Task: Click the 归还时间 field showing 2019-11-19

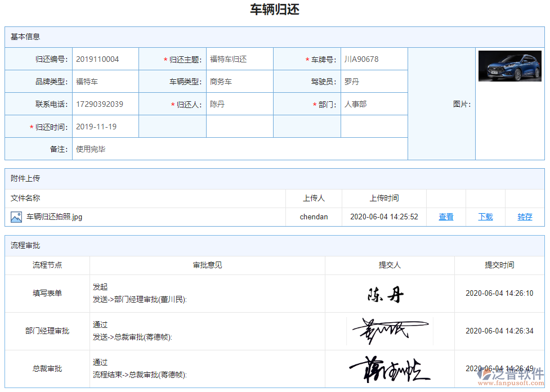Action: click(105, 127)
